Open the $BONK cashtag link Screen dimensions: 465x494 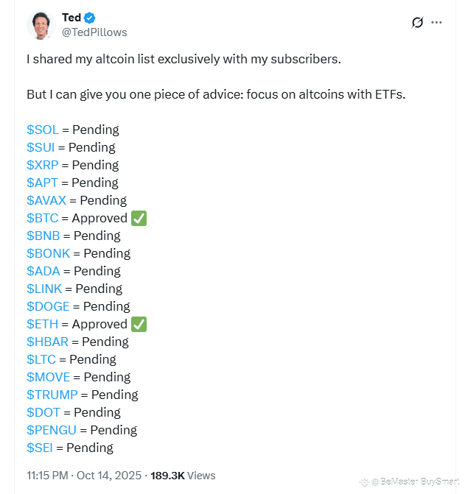point(49,253)
